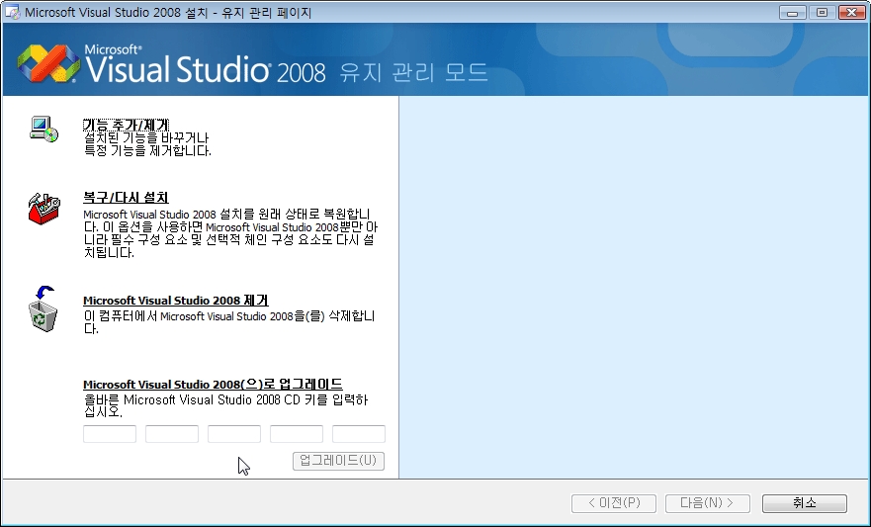Open the 복구/다시 설치 link

click(x=126, y=197)
